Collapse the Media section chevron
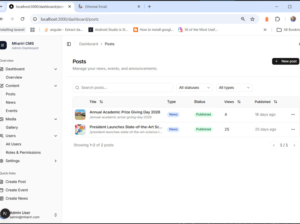 (x=55, y=119)
